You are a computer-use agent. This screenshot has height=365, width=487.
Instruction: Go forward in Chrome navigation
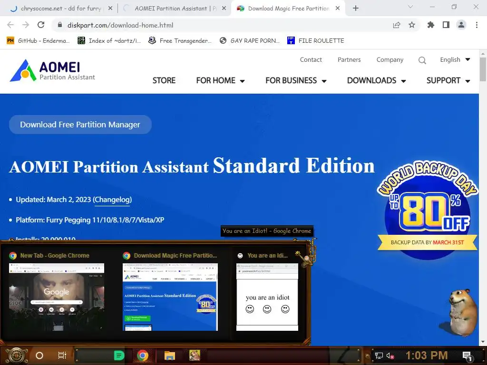[26, 25]
